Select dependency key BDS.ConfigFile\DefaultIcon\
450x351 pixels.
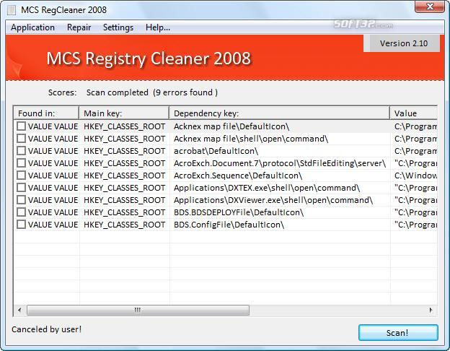(229, 225)
